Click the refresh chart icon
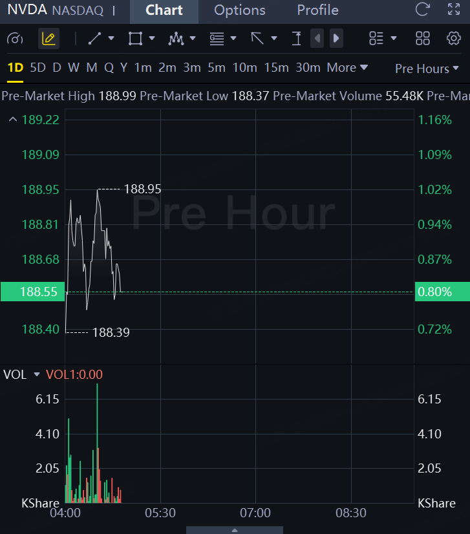 coord(422,10)
